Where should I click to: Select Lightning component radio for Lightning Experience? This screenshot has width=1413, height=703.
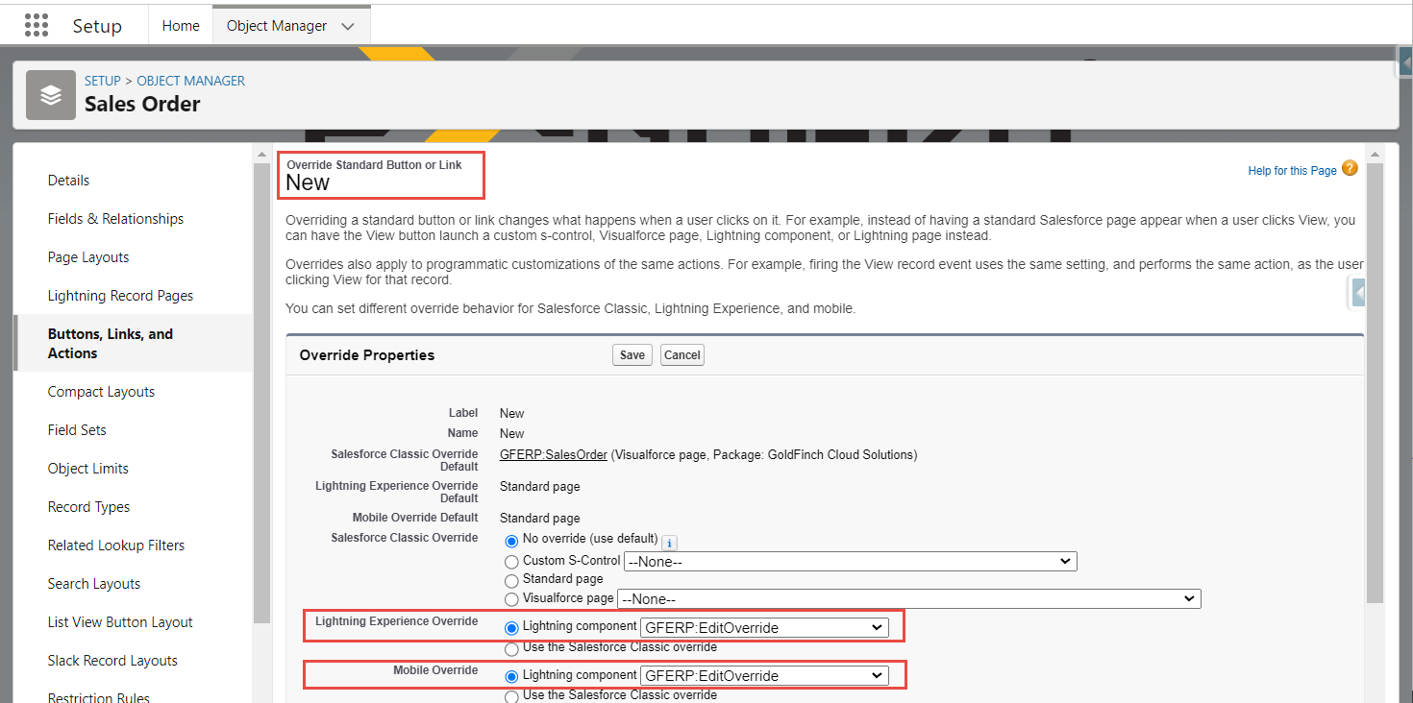pos(511,627)
